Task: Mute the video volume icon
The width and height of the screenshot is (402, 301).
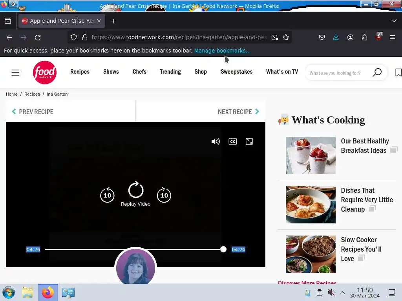Action: 216,141
